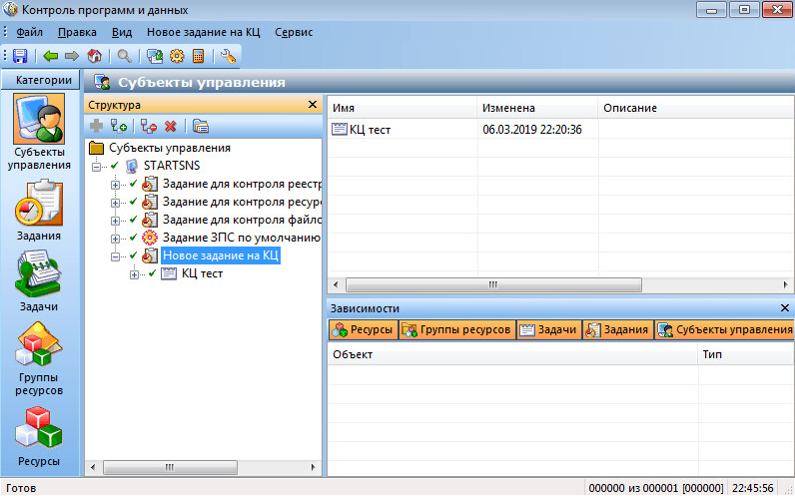Open Субъекты управления category
Viewport: 795px width, 496px height.
(x=39, y=133)
